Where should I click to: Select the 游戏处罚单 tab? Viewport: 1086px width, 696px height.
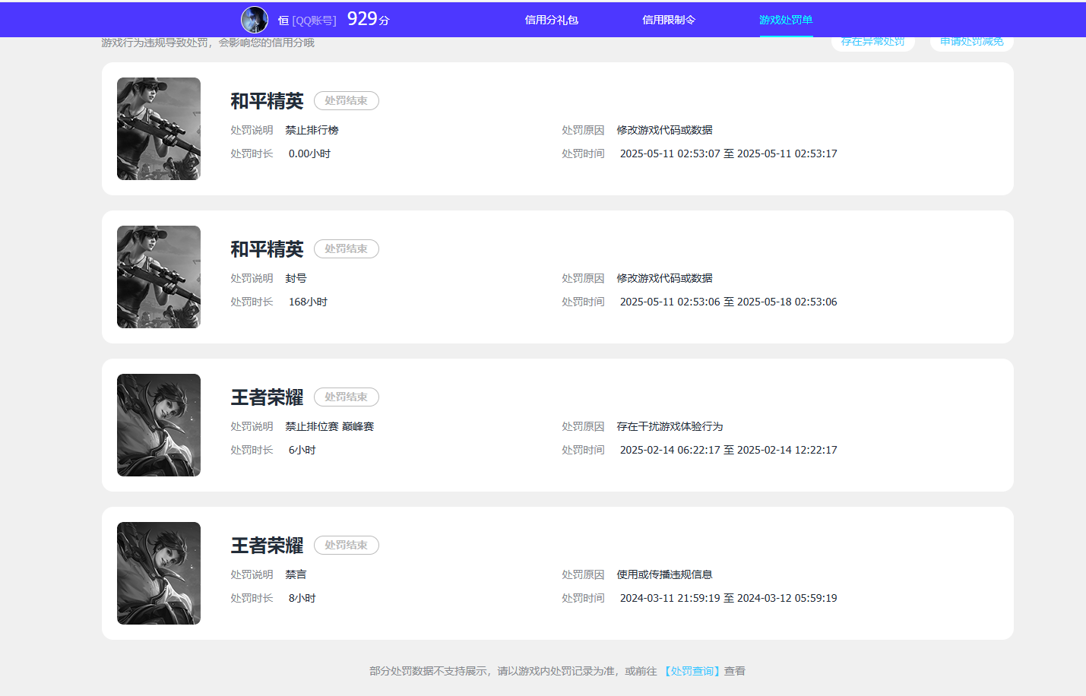(786, 20)
